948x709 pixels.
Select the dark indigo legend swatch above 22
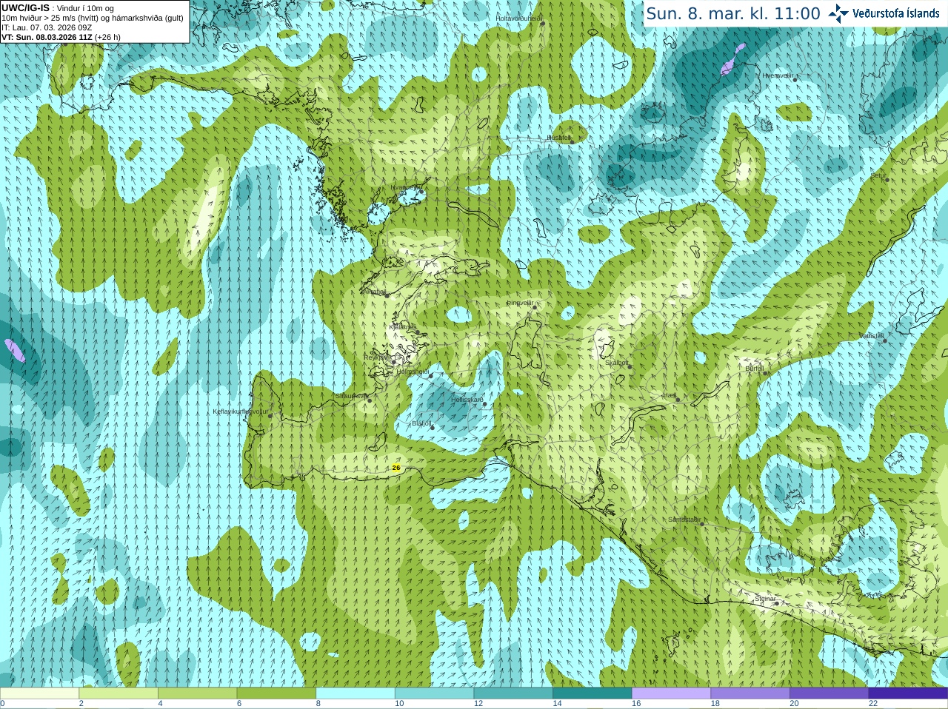click(909, 693)
